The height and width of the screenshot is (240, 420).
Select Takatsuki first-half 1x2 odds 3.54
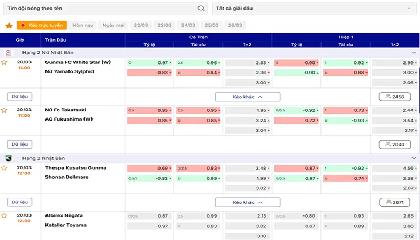pyautogui.click(x=395, y=121)
